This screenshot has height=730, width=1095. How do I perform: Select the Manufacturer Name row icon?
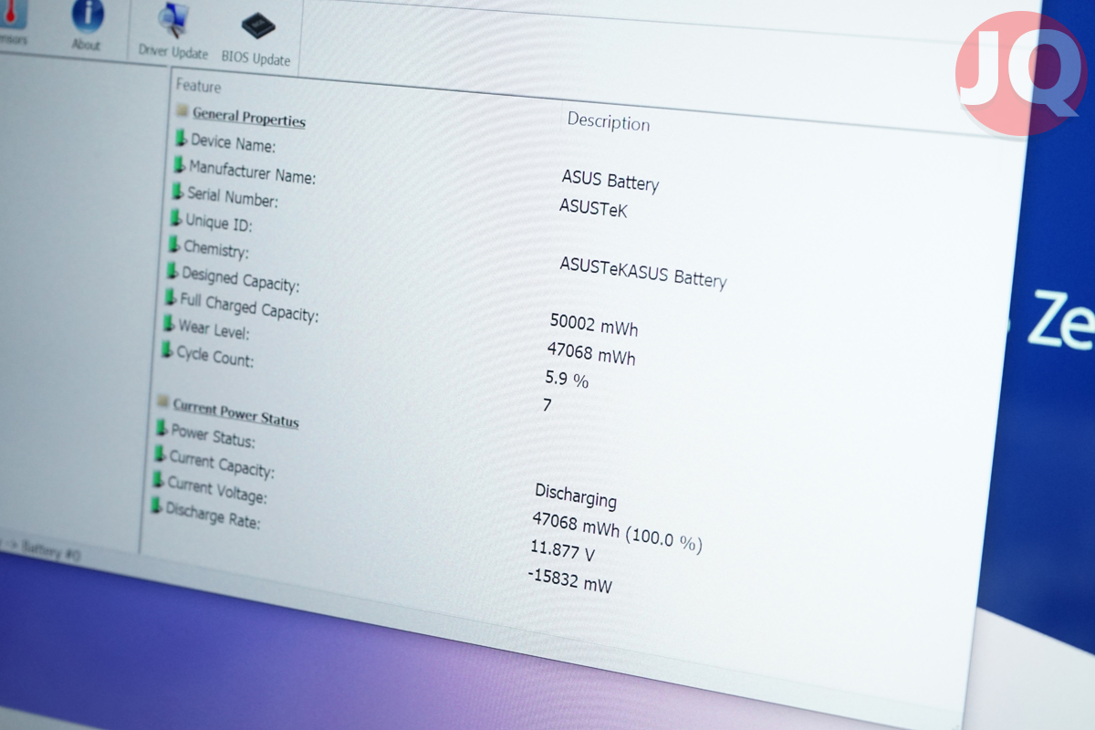pyautogui.click(x=178, y=164)
